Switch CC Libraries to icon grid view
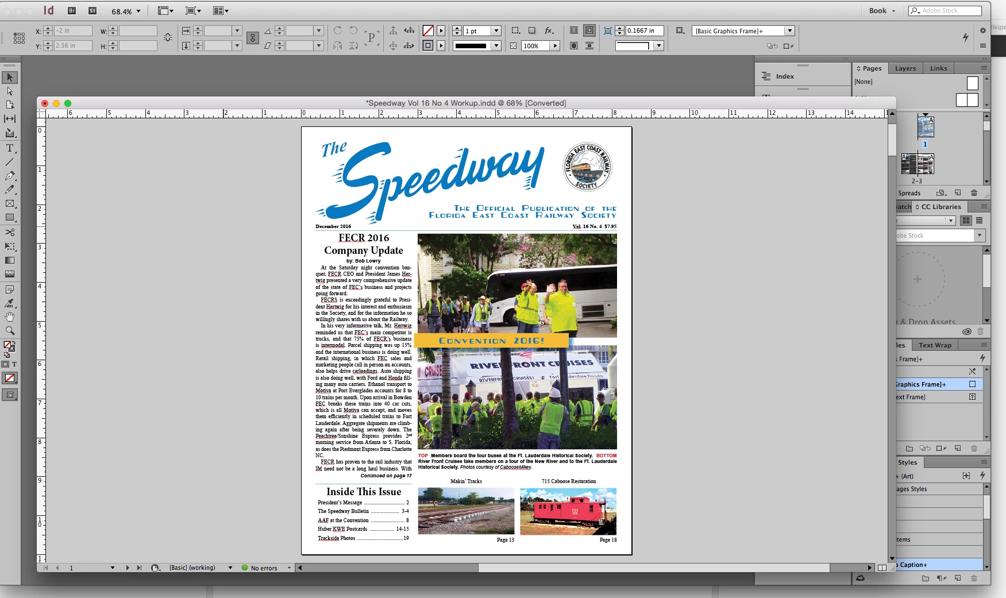Screen dimensions: 1006x598 pyautogui.click(x=966, y=221)
